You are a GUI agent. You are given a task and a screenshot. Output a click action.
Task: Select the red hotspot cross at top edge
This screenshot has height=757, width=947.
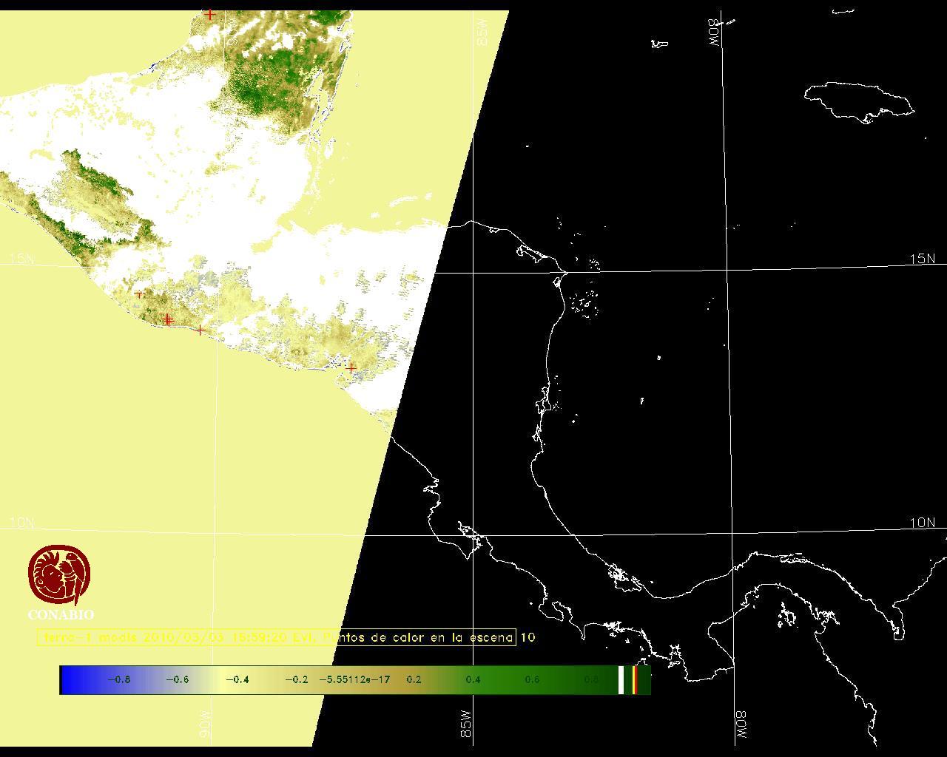[210, 14]
